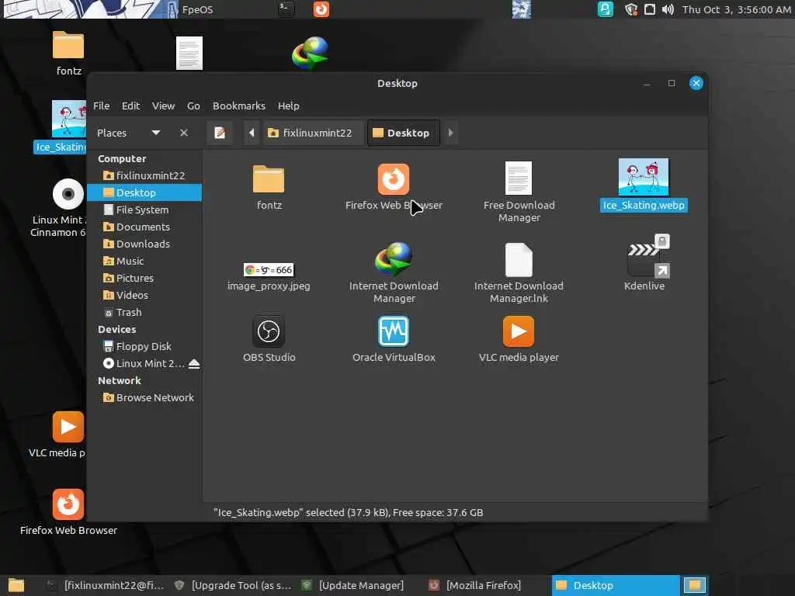Open Linux Mint 2… disc in sidebar
Screen dimensions: 795x596
point(144,363)
